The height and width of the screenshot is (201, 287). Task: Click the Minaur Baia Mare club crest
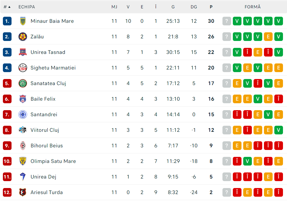[23, 21]
